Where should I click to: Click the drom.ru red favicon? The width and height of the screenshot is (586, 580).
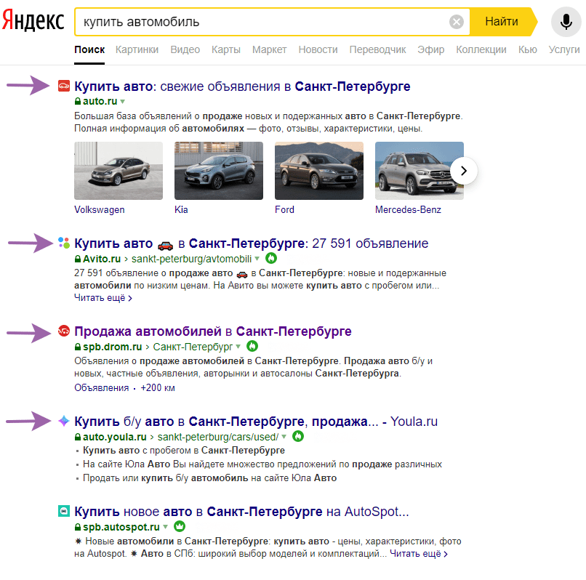[x=64, y=331]
